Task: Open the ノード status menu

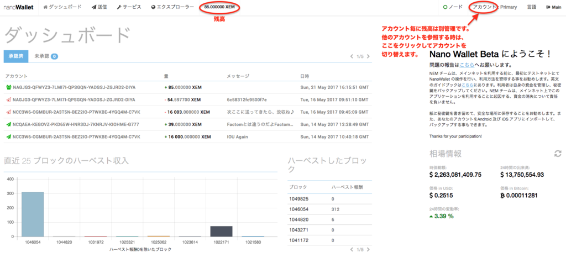Action: (453, 7)
